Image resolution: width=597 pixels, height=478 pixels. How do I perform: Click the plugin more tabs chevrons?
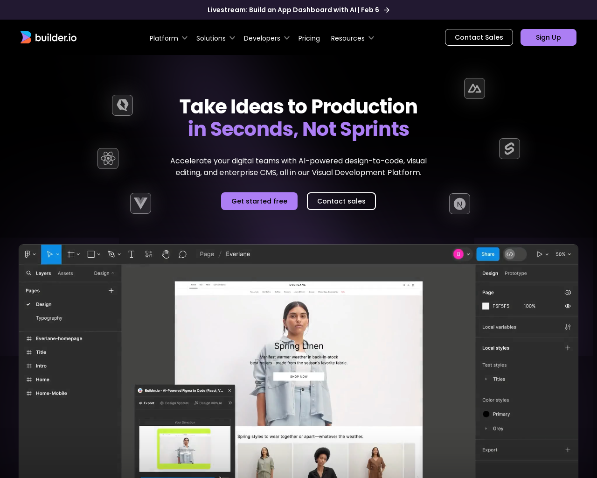pyautogui.click(x=230, y=403)
